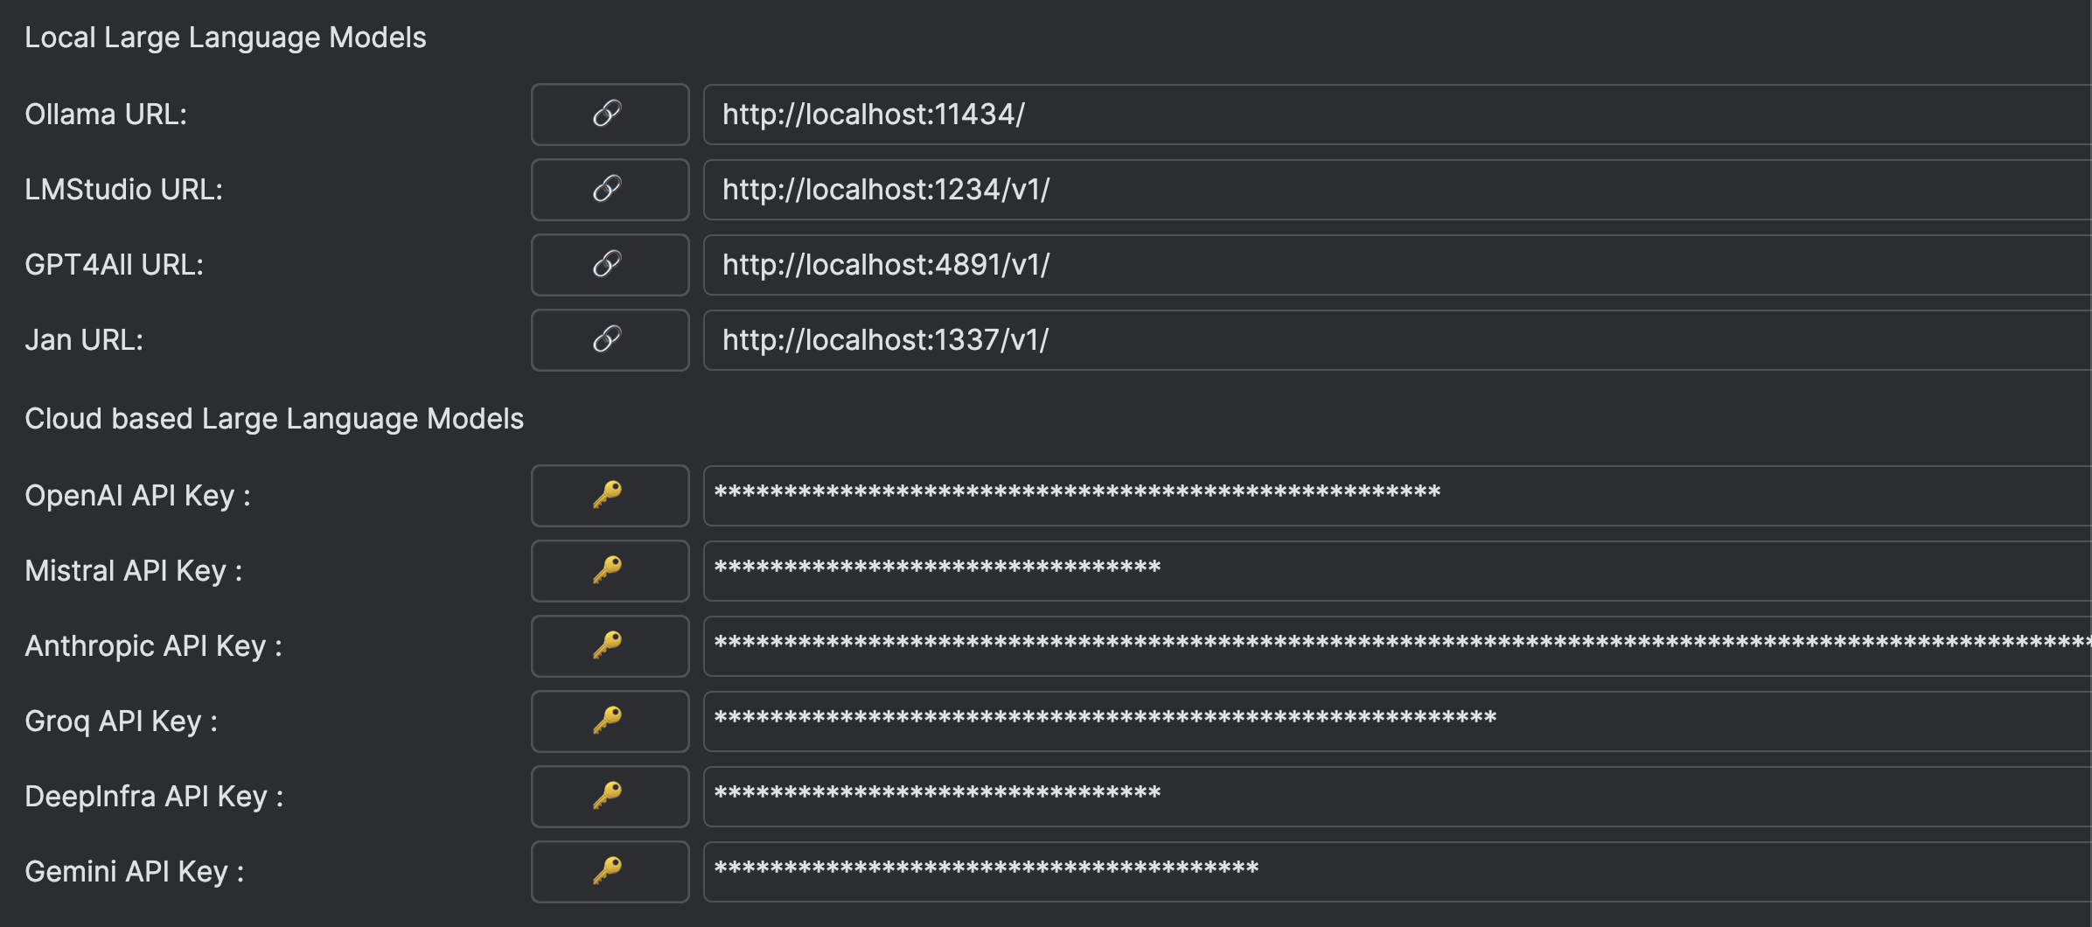The image size is (2092, 927).
Task: Click the link icon beside Ollama URL
Action: coord(610,115)
